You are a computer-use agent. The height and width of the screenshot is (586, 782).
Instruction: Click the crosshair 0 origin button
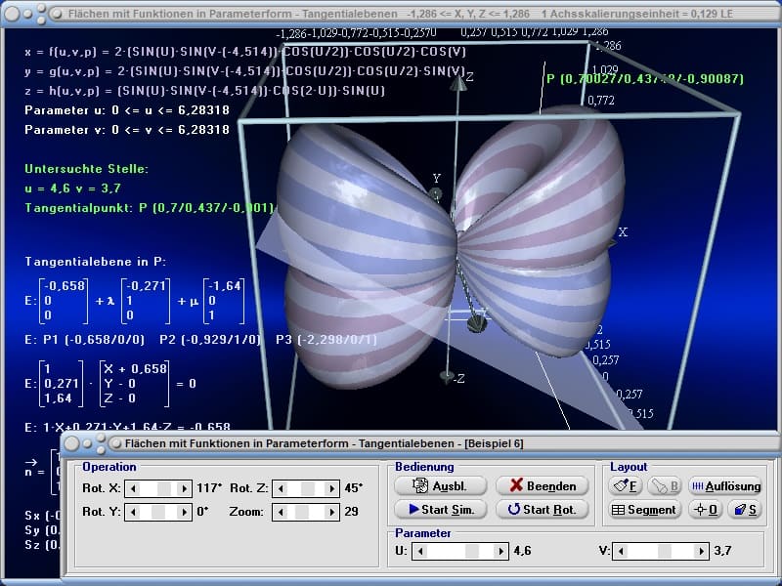(706, 509)
